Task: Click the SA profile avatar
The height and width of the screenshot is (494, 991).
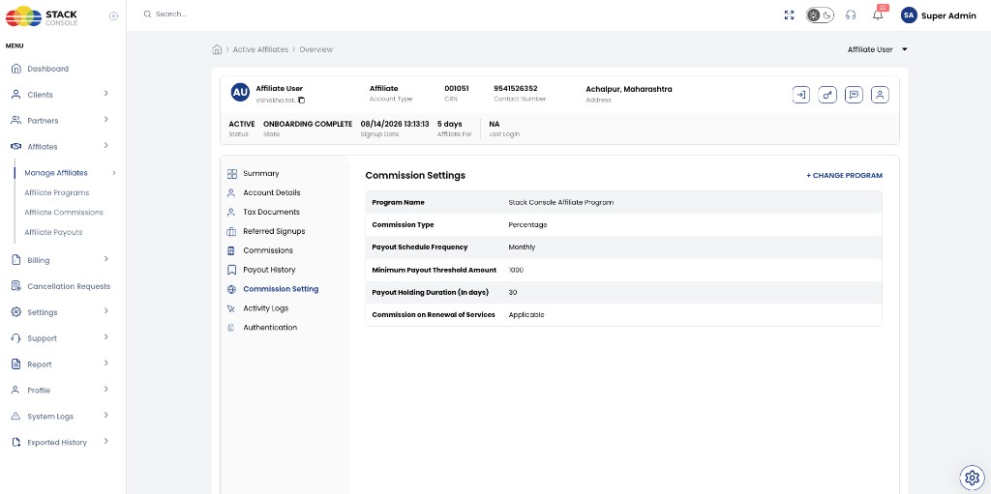Action: [909, 15]
